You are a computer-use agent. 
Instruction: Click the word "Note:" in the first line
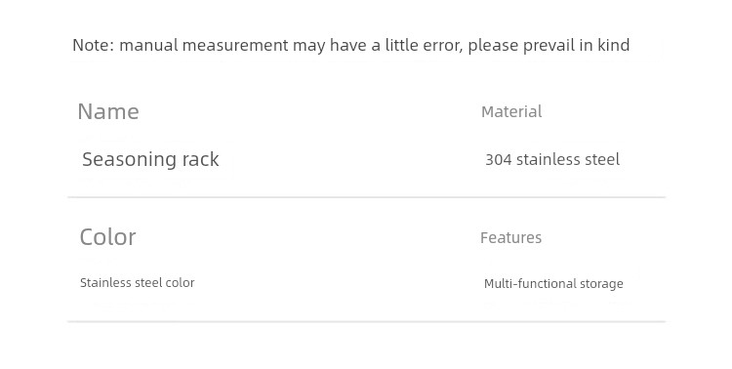pyautogui.click(x=94, y=45)
